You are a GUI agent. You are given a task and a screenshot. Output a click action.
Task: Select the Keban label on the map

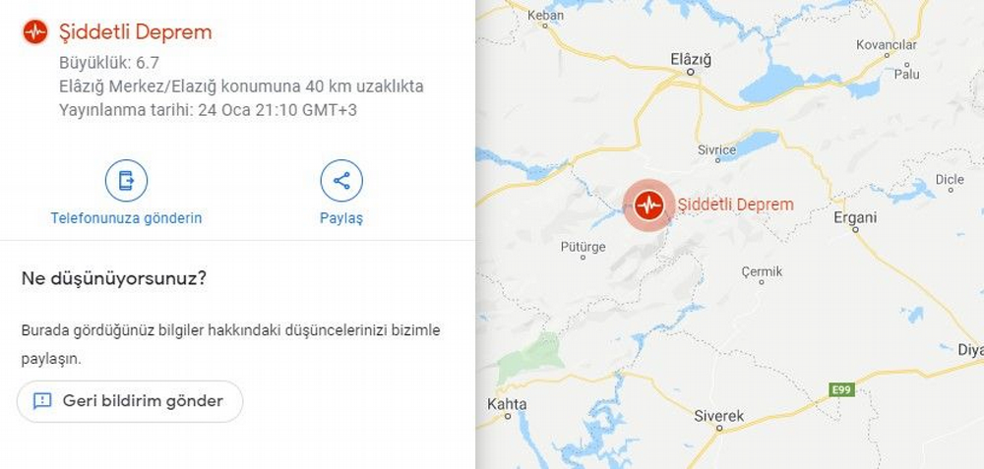tap(545, 15)
